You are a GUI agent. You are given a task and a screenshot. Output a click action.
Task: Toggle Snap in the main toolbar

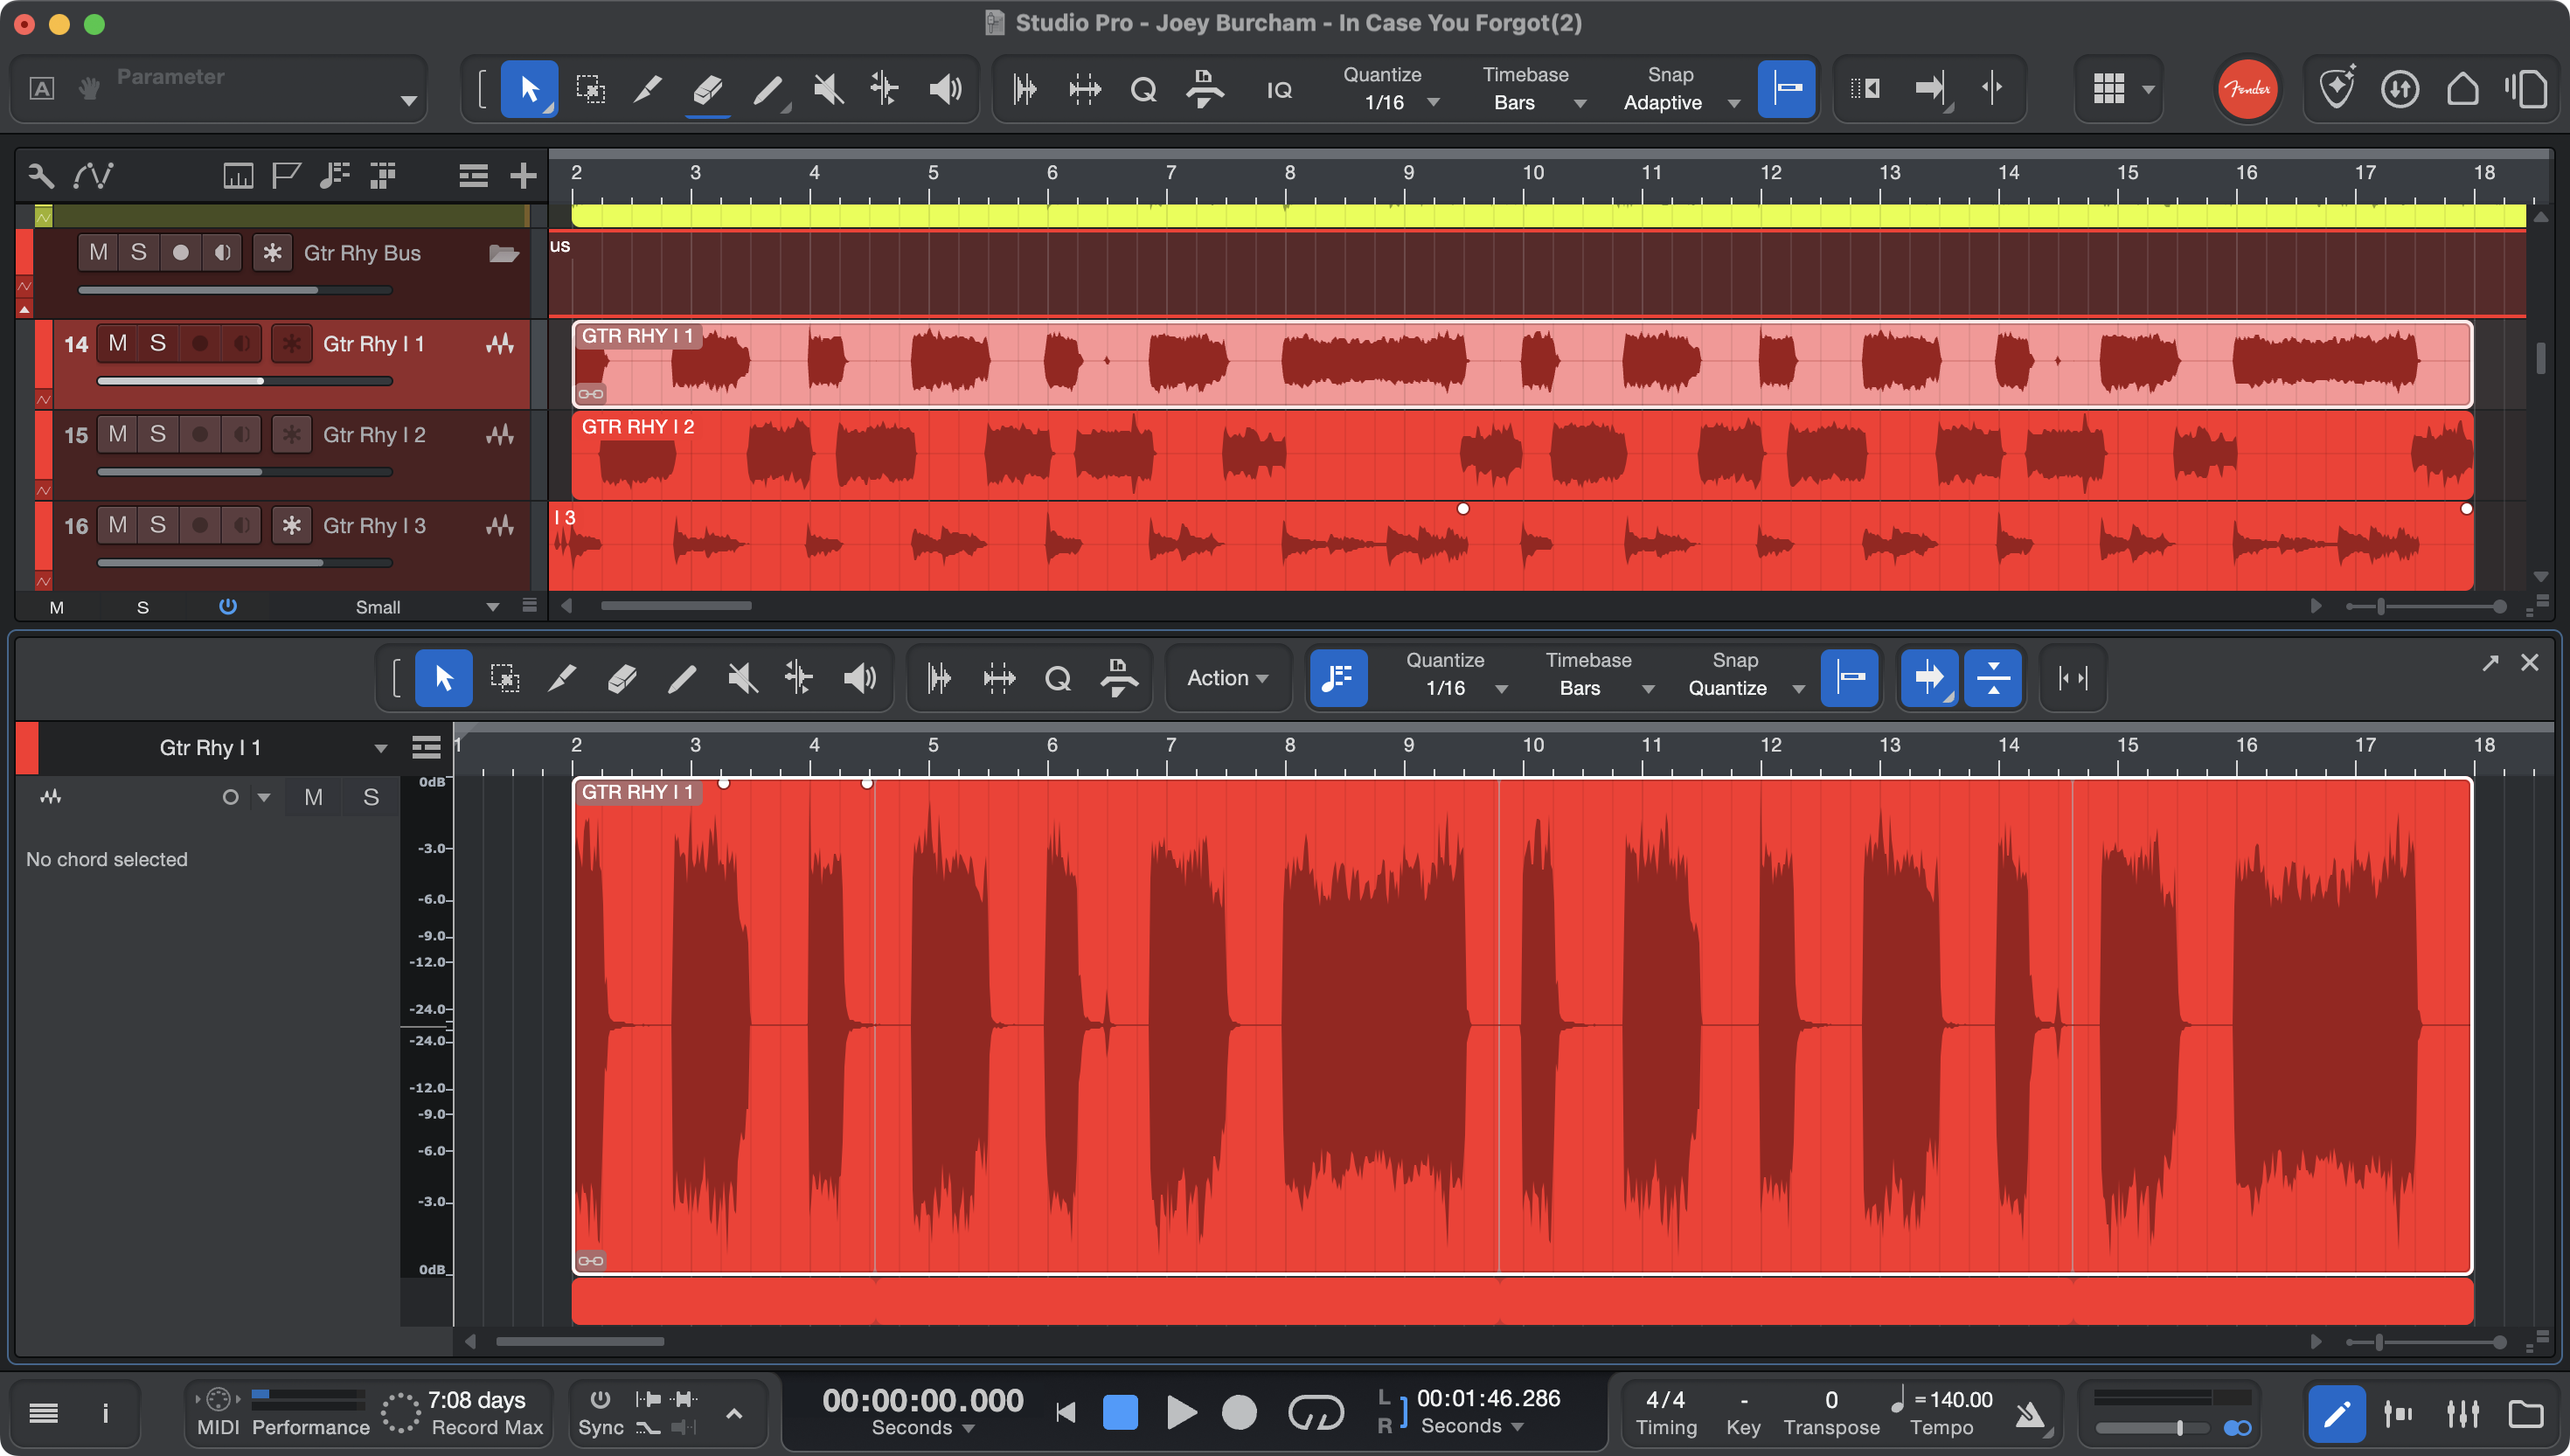[x=1786, y=90]
